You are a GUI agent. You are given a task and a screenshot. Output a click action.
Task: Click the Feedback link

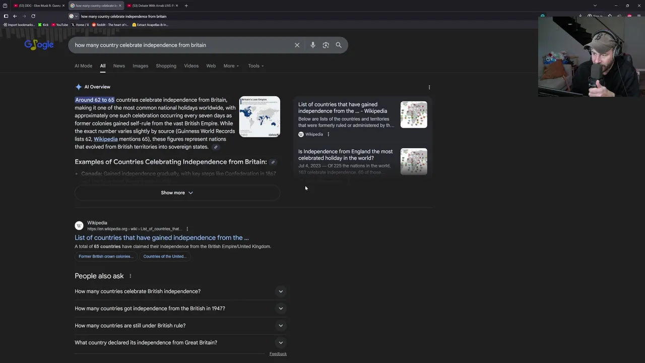(x=278, y=354)
